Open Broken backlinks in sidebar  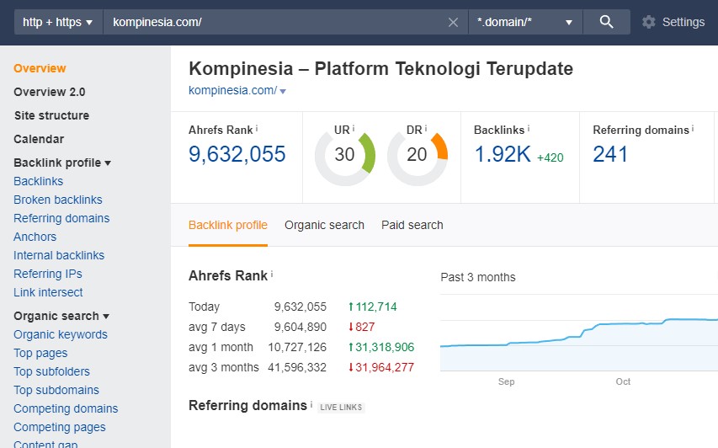[58, 200]
